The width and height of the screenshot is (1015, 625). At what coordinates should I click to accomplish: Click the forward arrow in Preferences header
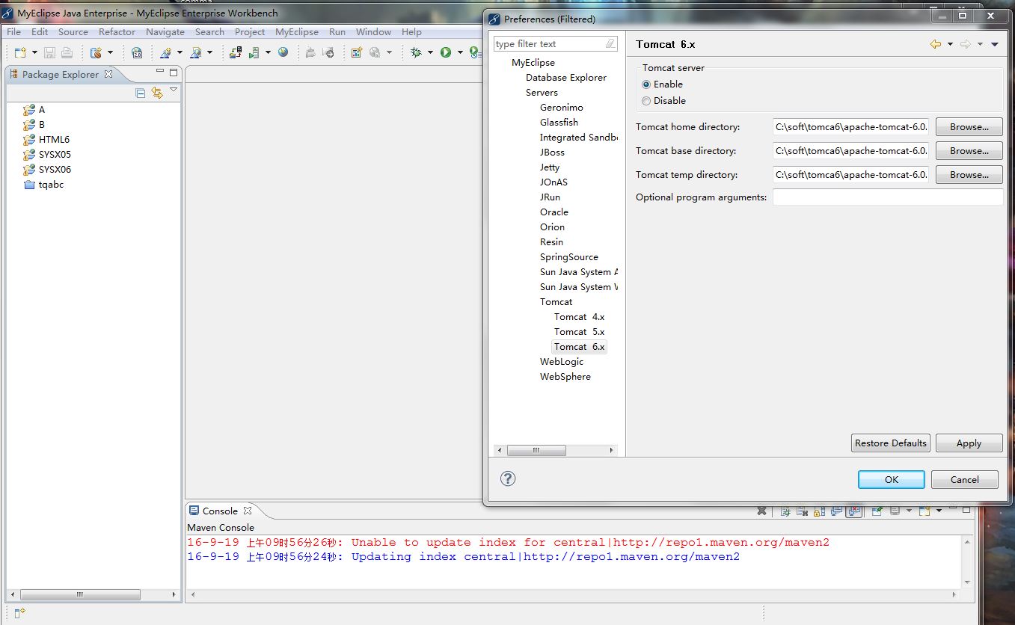(x=966, y=44)
